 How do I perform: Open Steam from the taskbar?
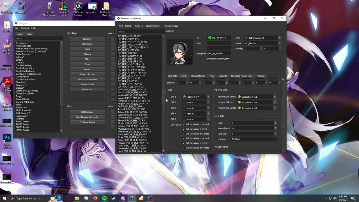[114, 198]
